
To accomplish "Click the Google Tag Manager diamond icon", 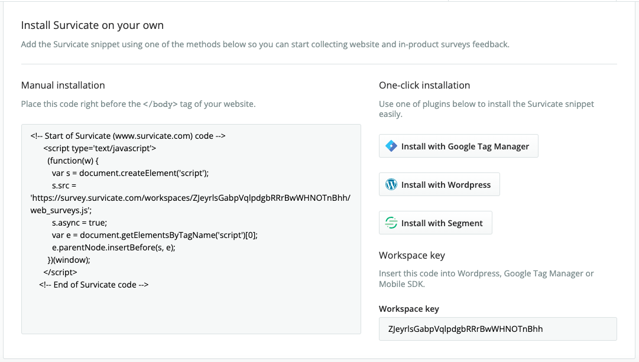I will point(391,146).
